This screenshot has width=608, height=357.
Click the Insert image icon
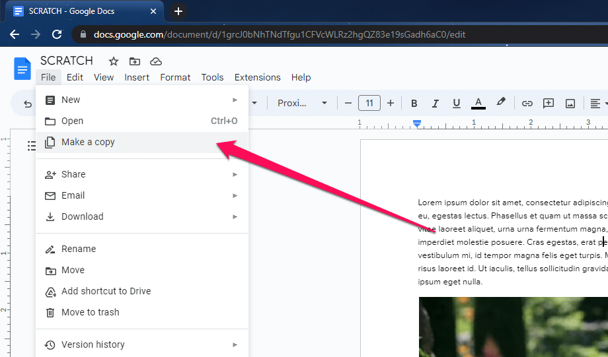click(x=570, y=104)
